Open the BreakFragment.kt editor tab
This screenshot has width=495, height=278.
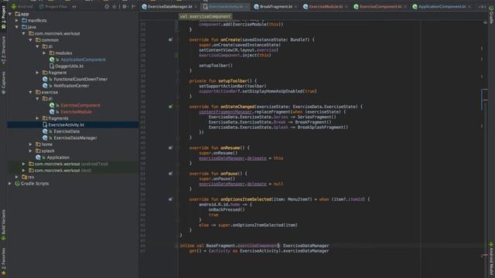click(275, 6)
